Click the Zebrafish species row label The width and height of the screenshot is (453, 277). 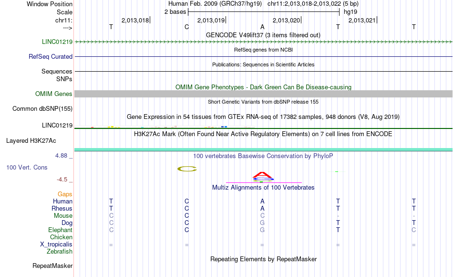click(x=60, y=251)
